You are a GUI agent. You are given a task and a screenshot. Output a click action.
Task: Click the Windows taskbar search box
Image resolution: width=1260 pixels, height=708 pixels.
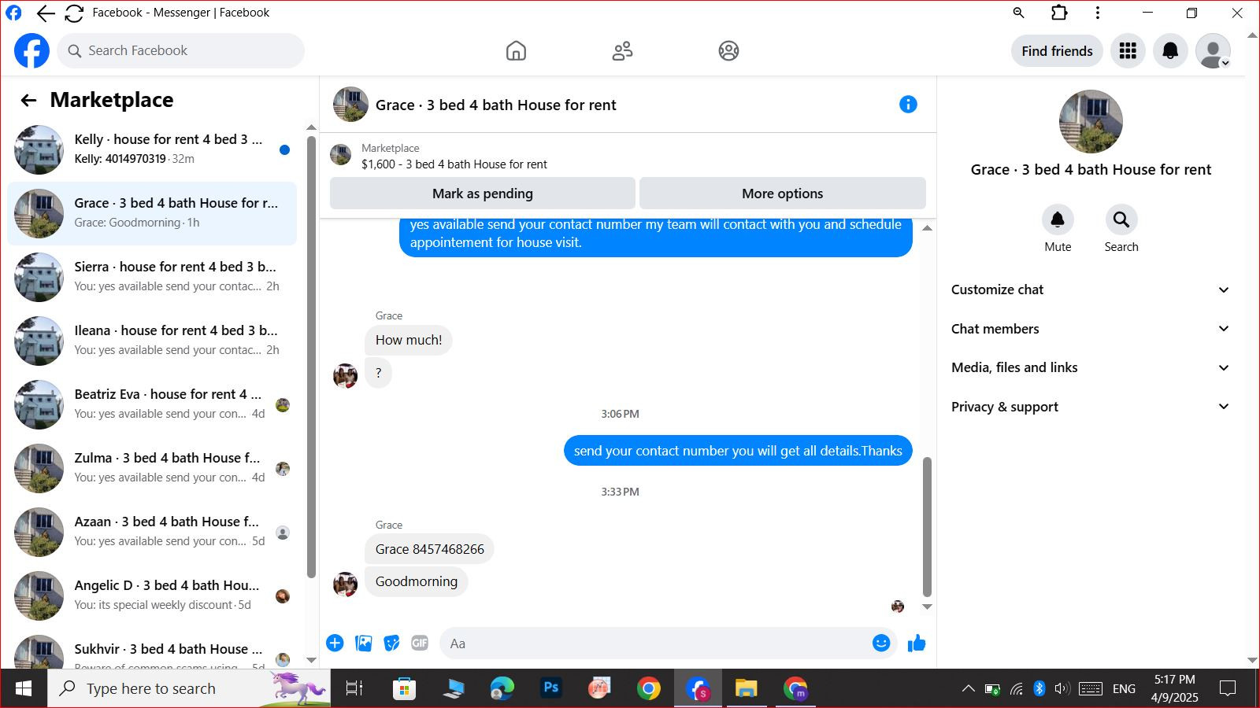tap(189, 688)
